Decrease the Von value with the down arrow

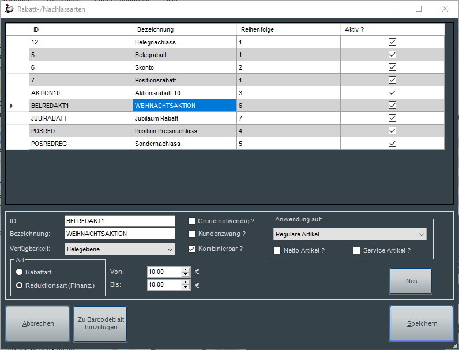[185, 274]
